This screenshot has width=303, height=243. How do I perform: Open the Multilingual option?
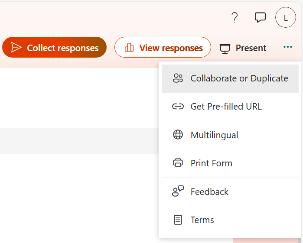pos(214,135)
